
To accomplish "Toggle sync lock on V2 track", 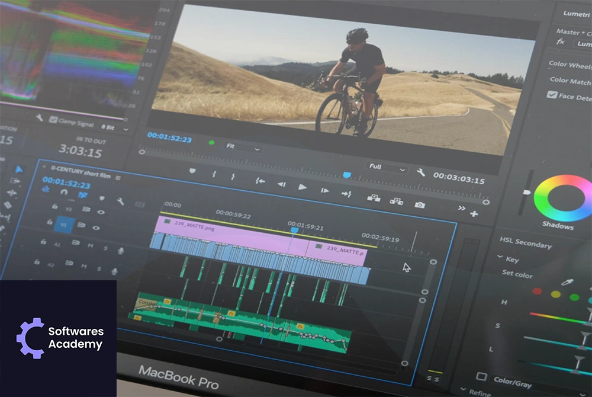I will tap(86, 209).
